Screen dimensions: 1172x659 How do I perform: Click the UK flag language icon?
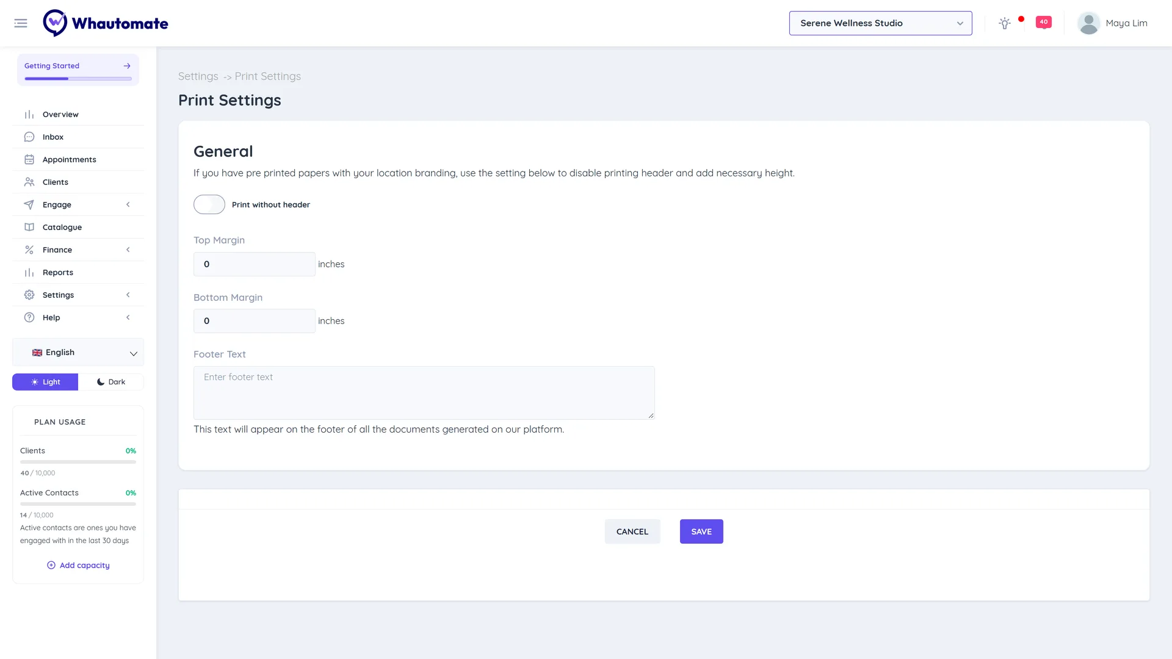37,353
